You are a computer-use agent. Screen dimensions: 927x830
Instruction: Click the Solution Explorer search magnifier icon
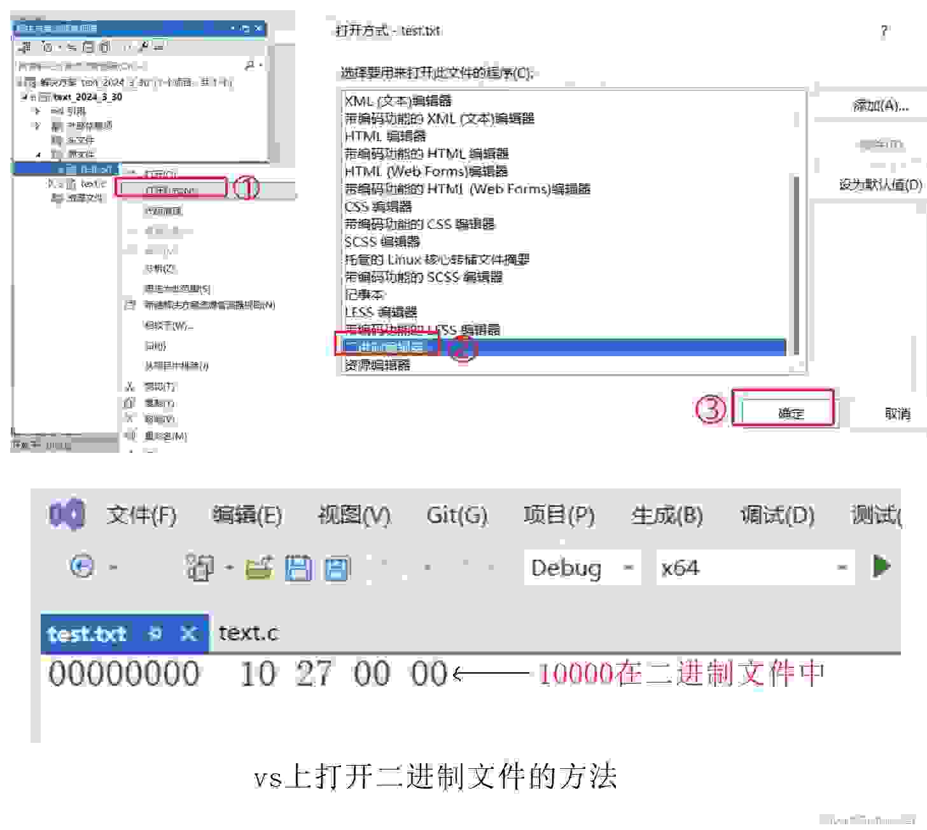(250, 65)
